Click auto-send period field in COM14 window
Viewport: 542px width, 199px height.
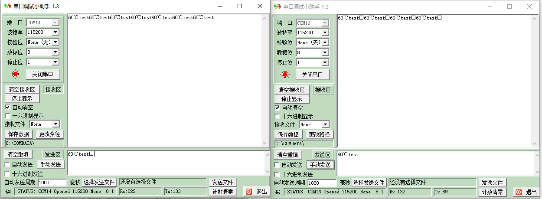pyautogui.click(x=52, y=183)
